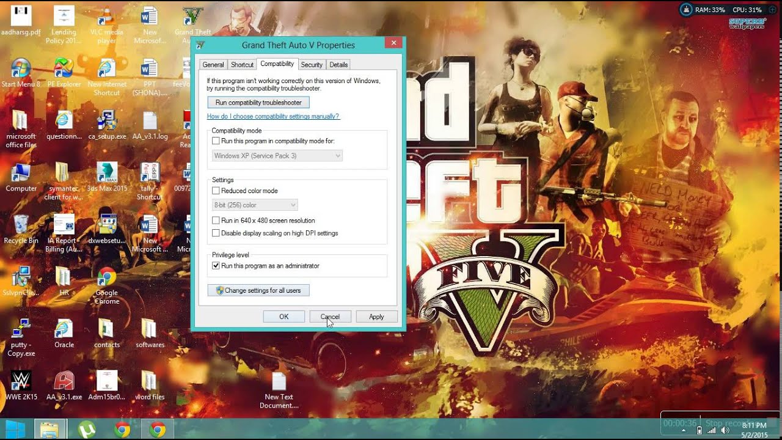
Task: Open the New Text Document file
Action: (279, 390)
